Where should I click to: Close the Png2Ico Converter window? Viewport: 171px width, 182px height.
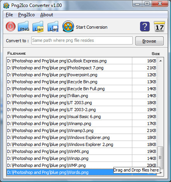[x=160, y=4]
